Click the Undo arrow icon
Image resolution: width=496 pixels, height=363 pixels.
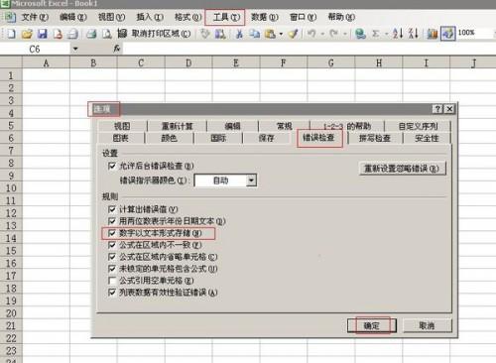pyautogui.click(x=311, y=34)
